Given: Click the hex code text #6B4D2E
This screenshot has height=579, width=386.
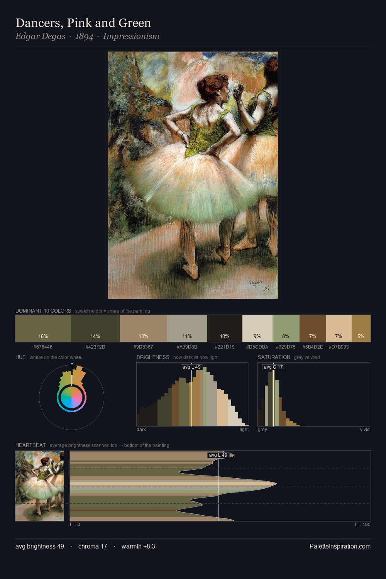Looking at the screenshot, I should [313, 347].
